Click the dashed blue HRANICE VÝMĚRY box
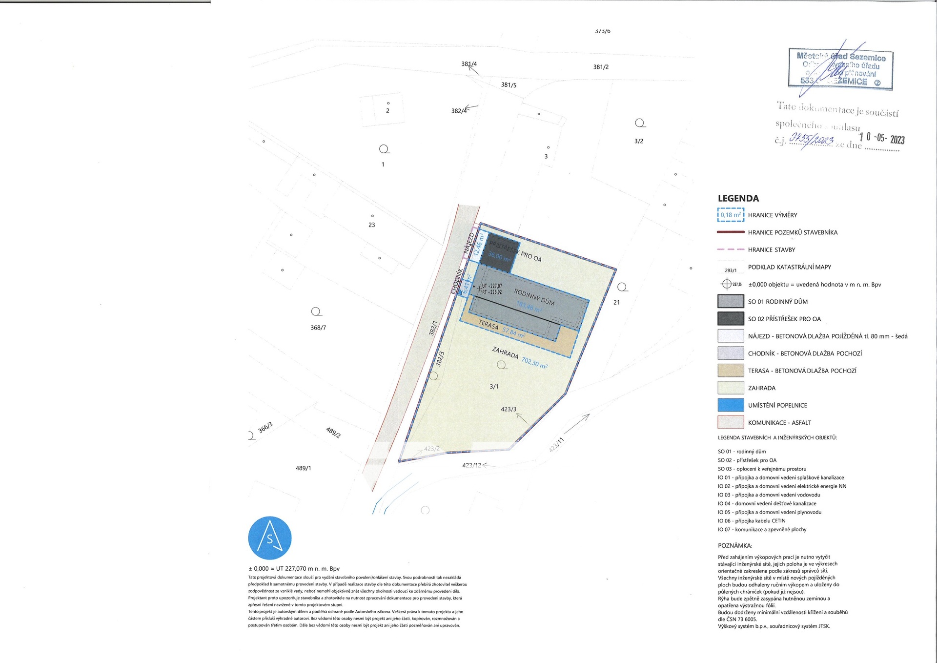The height and width of the screenshot is (663, 937). [731, 215]
